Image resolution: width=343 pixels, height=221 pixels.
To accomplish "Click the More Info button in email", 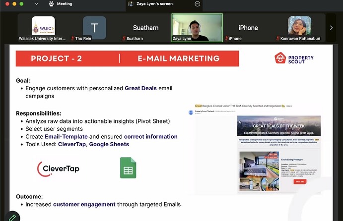I will coord(300,182).
